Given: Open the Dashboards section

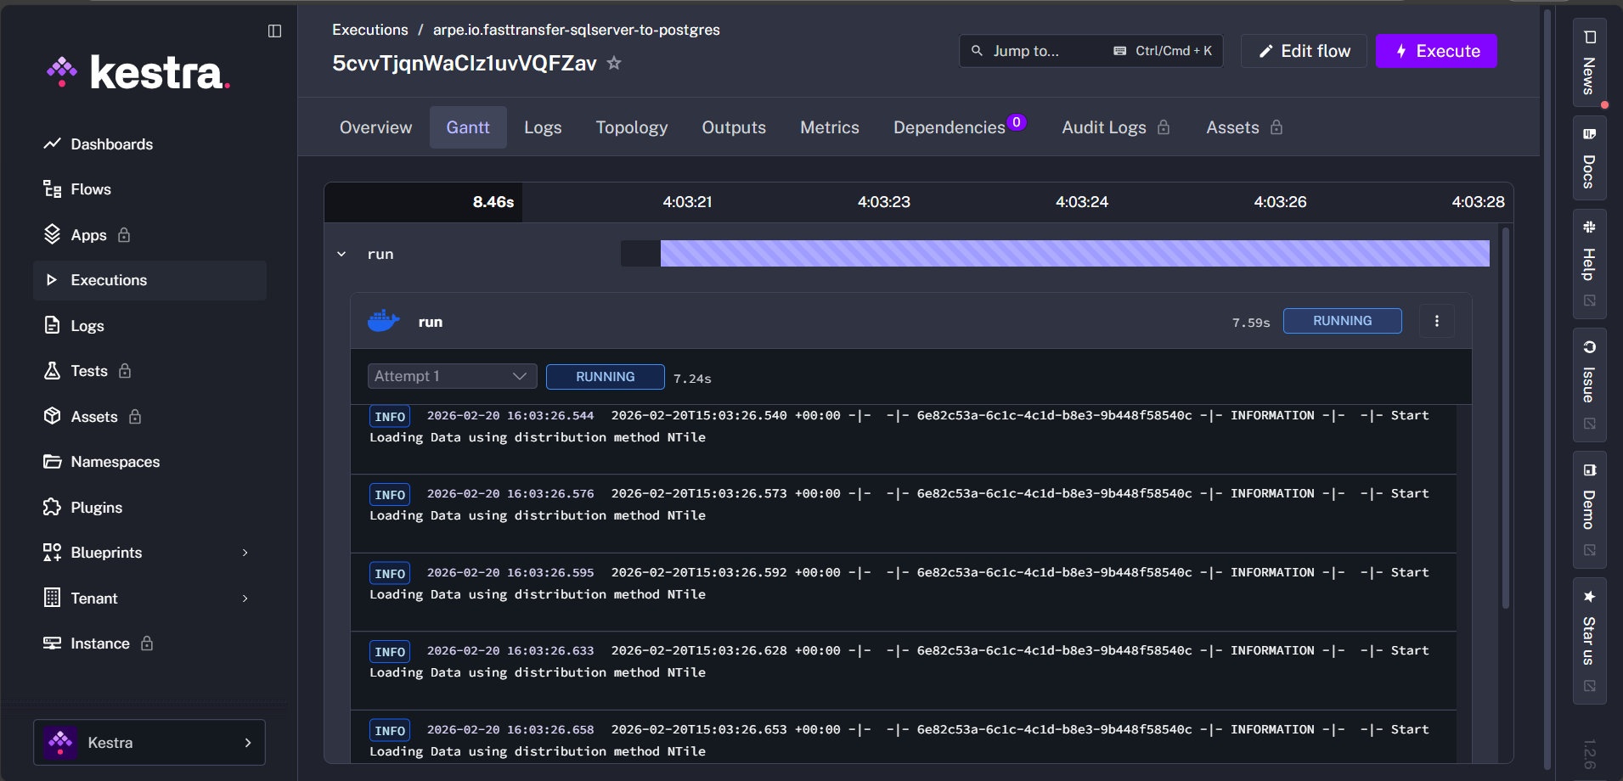Looking at the screenshot, I should tap(112, 143).
